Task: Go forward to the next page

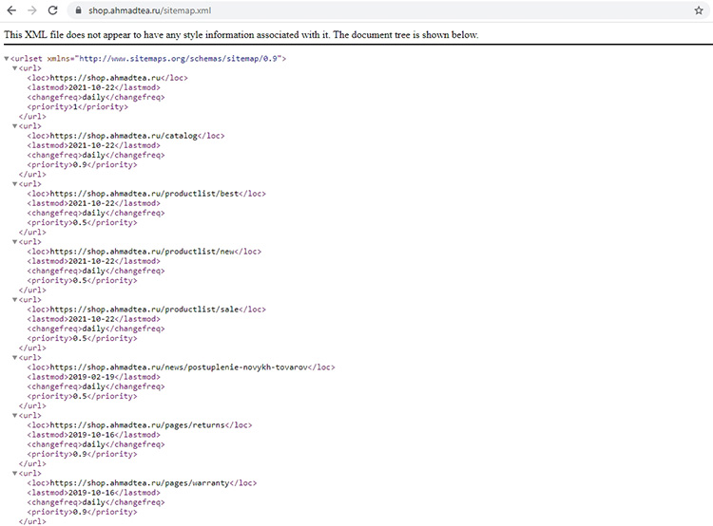Action: pos(31,10)
